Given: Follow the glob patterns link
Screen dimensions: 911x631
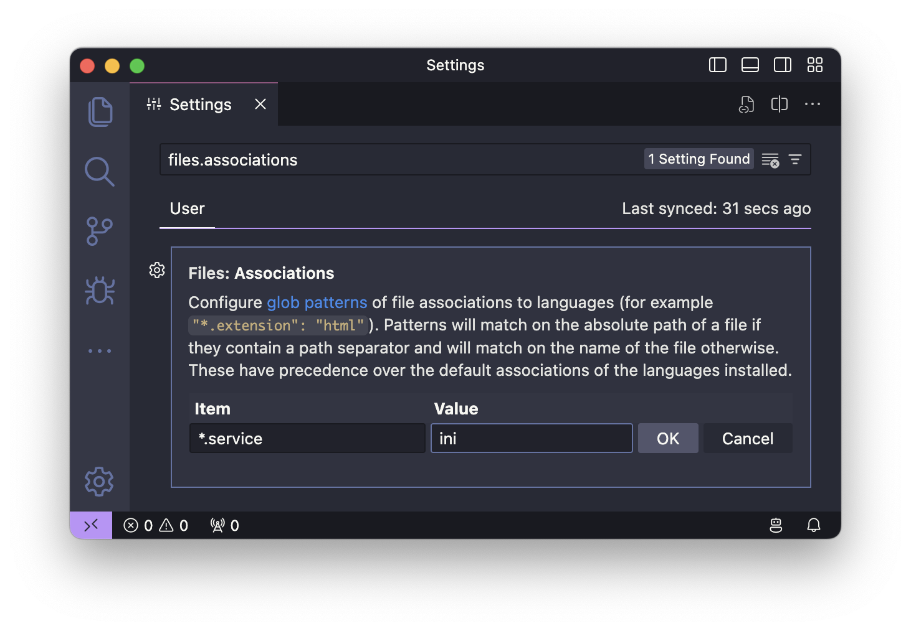Looking at the screenshot, I should tap(317, 303).
